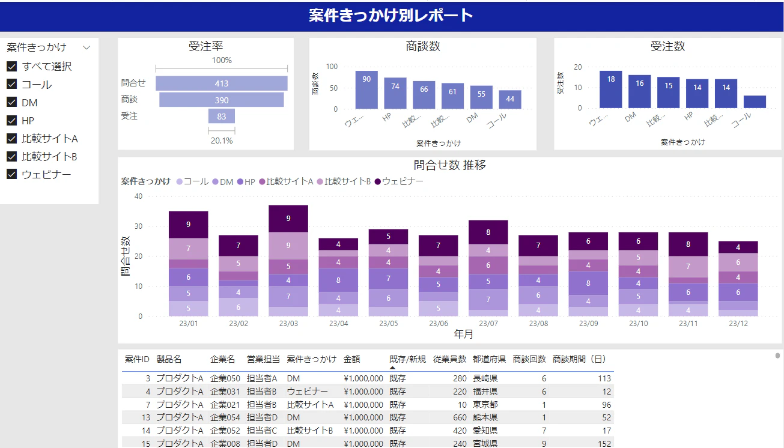Image resolution: width=784 pixels, height=448 pixels.
Task: Select the DM bar labeled 16
Action: [x=640, y=91]
